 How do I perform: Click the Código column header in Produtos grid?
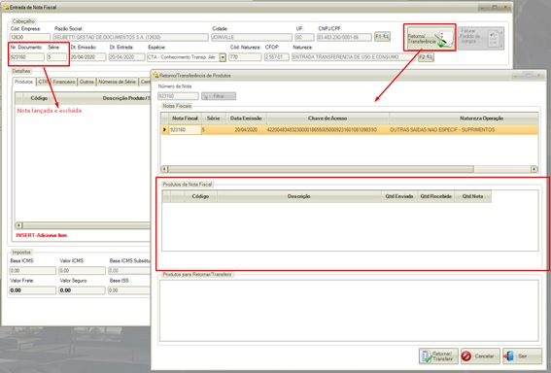point(39,98)
